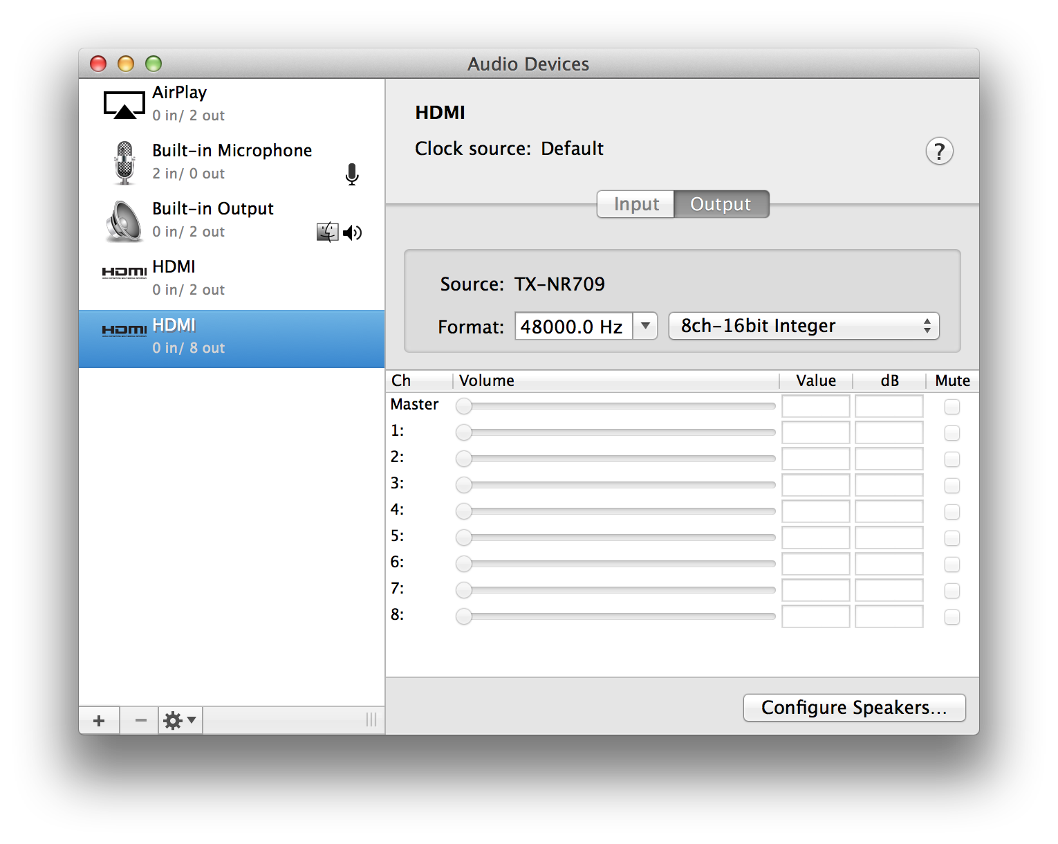Mute channel 5
Screen dimensions: 1058x844
point(952,538)
